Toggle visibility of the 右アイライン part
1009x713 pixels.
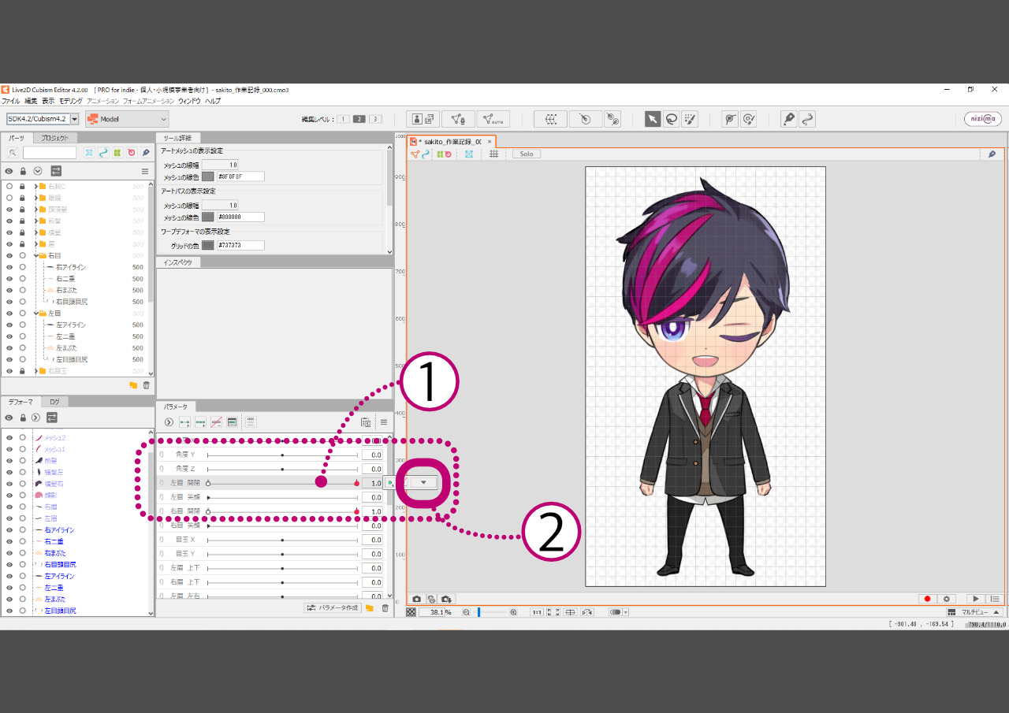coord(9,267)
